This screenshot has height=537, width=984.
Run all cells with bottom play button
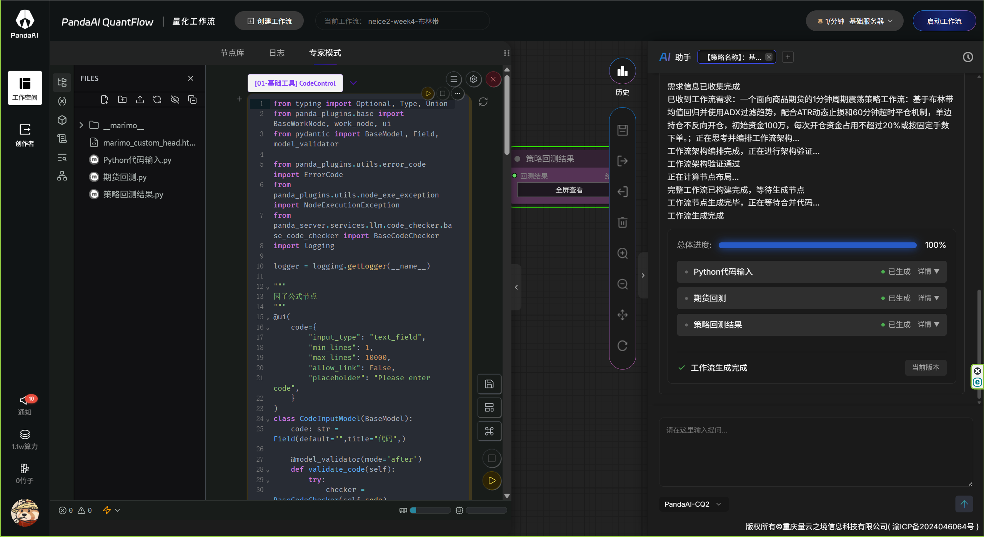[x=492, y=481]
